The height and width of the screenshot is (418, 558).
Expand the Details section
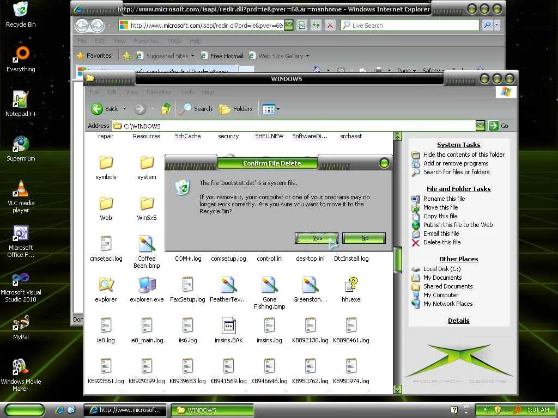click(458, 321)
